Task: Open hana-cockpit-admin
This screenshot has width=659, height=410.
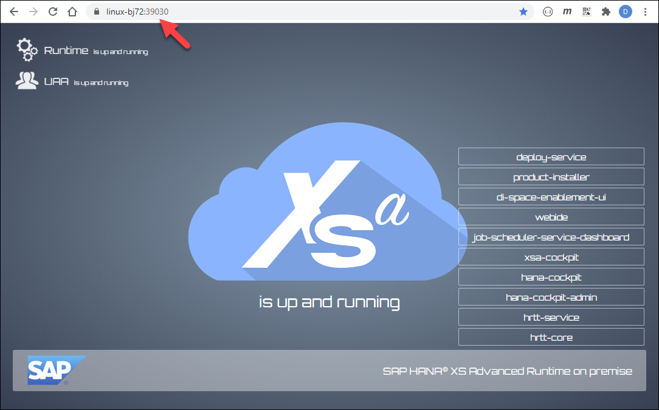Action: pyautogui.click(x=551, y=297)
